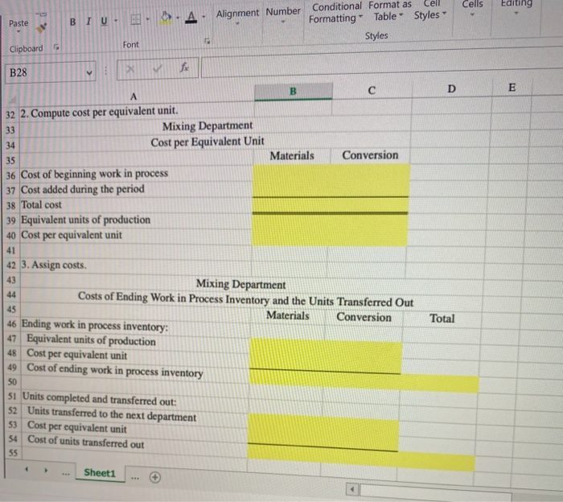Confirm formula entry with checkmark
Image resolution: width=563 pixels, height=502 pixels.
point(157,68)
